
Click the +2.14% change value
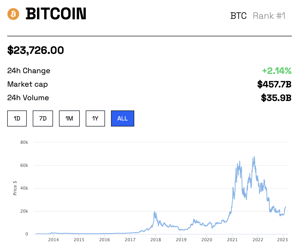(276, 71)
